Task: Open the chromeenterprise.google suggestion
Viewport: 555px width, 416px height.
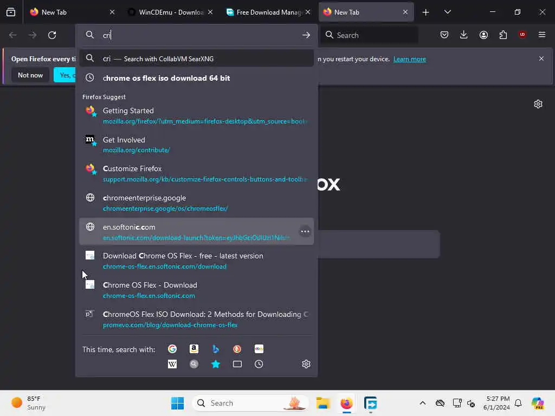Action: (x=196, y=203)
